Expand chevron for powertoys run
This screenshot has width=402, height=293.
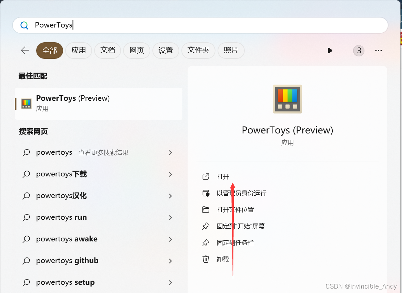point(171,218)
